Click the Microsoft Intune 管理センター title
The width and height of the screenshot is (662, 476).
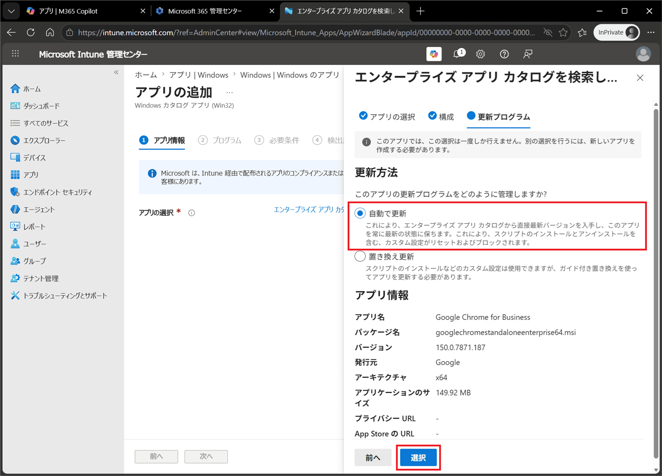tap(93, 54)
